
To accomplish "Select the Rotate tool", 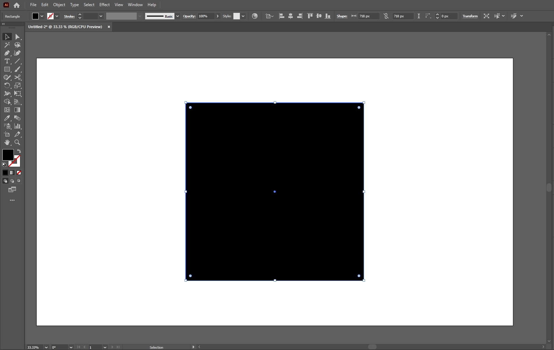I will coord(7,85).
